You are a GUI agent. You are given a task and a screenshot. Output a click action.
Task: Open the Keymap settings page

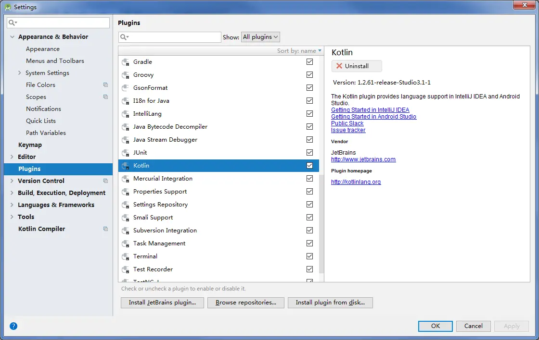coord(30,145)
